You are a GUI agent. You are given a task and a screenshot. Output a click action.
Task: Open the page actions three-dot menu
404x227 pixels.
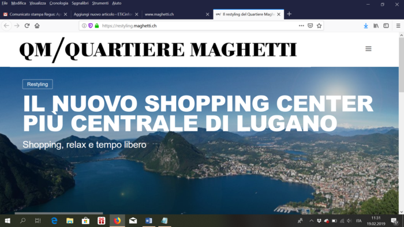[301, 26]
